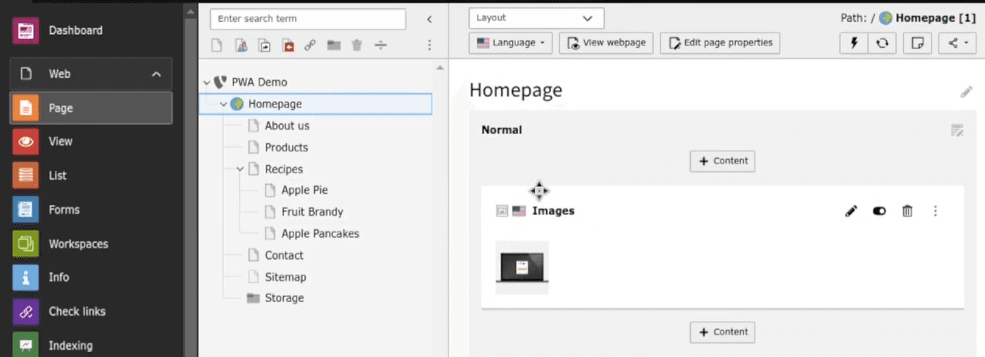This screenshot has height=357, width=985.
Task: Select the Storage folder
Action: coord(284,298)
